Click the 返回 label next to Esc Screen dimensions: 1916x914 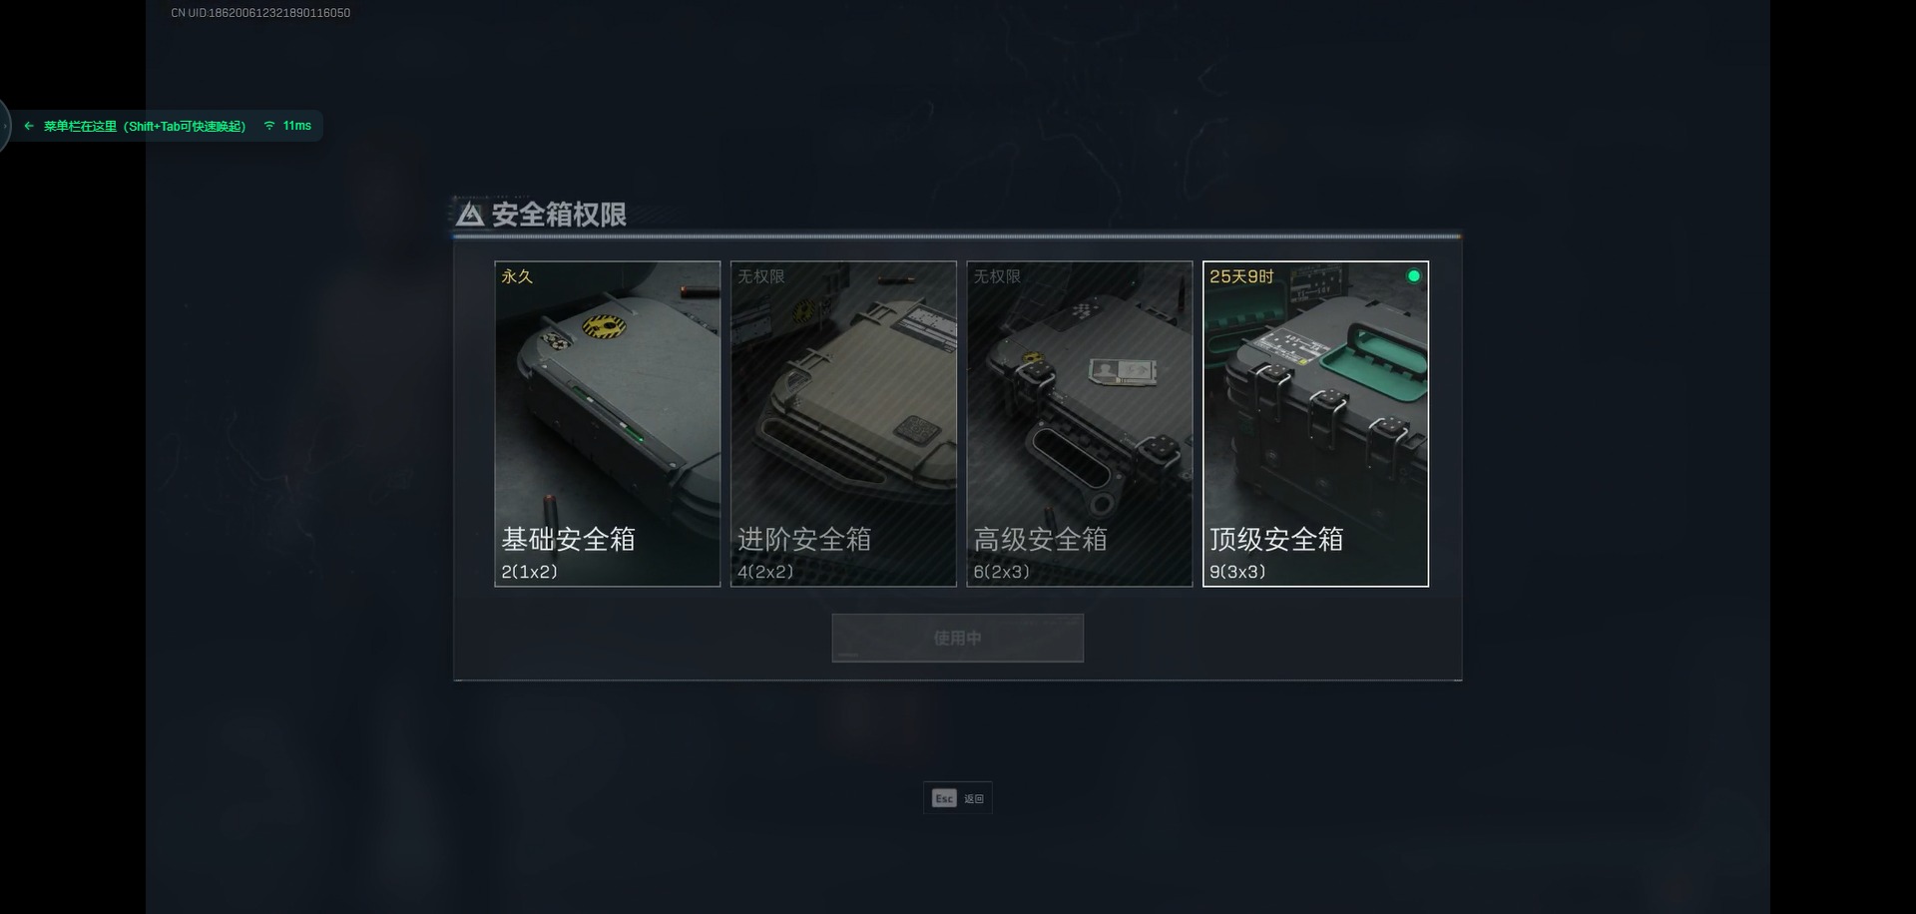[x=974, y=799]
